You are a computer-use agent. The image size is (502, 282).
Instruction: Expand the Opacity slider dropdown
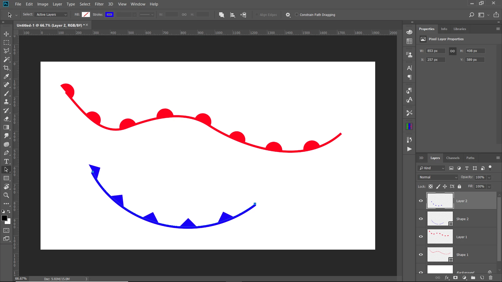pos(489,177)
